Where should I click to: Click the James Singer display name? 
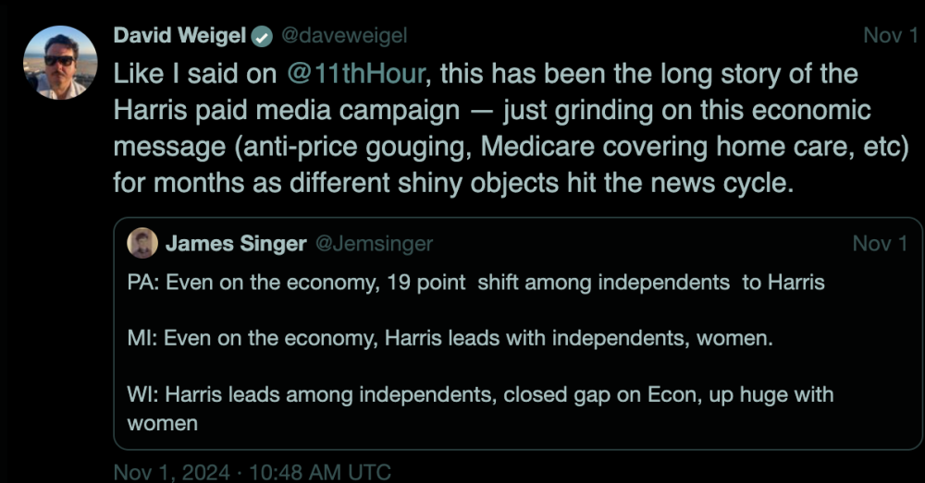(x=235, y=244)
